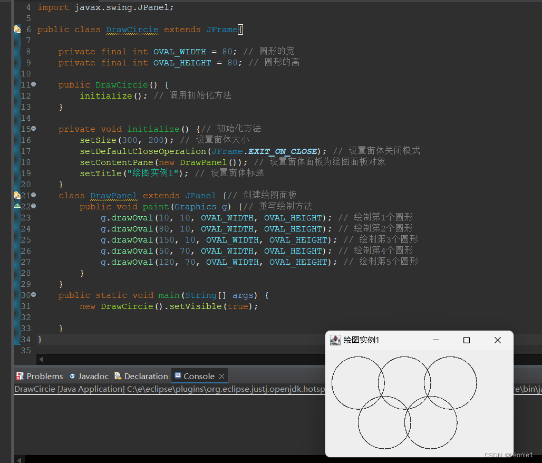542x463 pixels.
Task: Click the console horizontal scrollbar left arrow
Action: (x=20, y=460)
